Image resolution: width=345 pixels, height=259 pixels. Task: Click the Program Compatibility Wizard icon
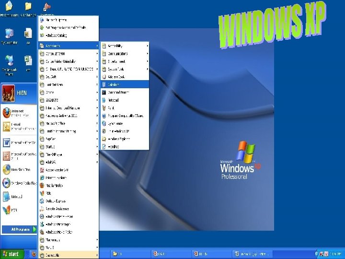[x=104, y=116]
